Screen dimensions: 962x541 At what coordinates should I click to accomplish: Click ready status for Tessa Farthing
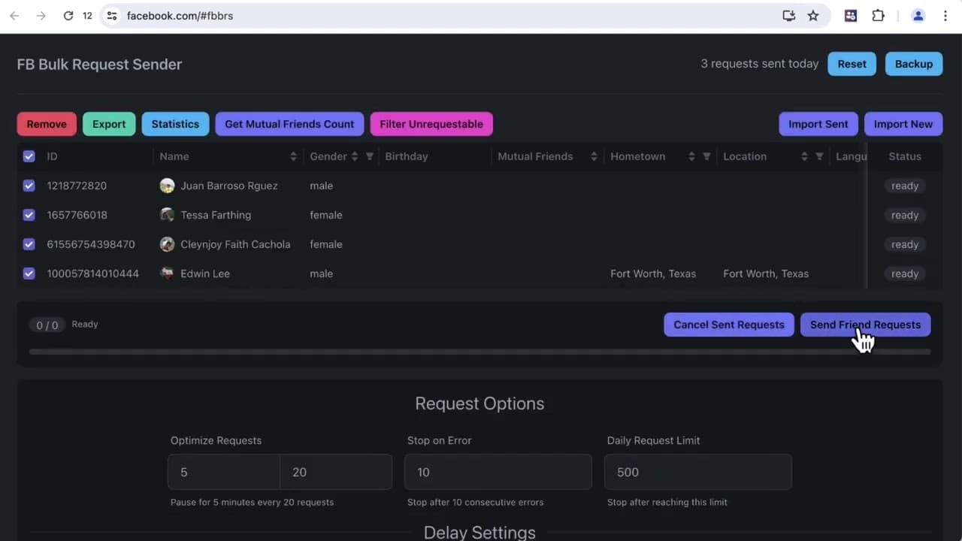pos(905,215)
